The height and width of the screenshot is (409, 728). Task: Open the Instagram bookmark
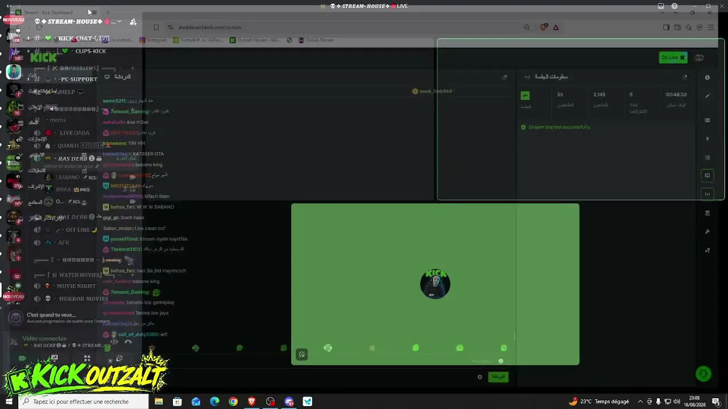point(153,40)
